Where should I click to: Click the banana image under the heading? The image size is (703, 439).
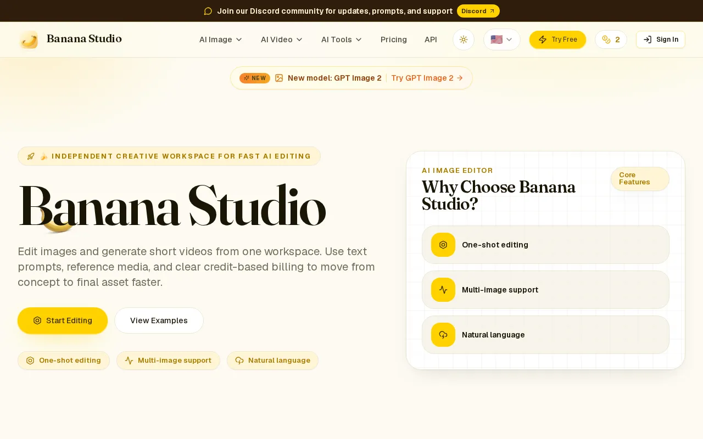(x=59, y=221)
